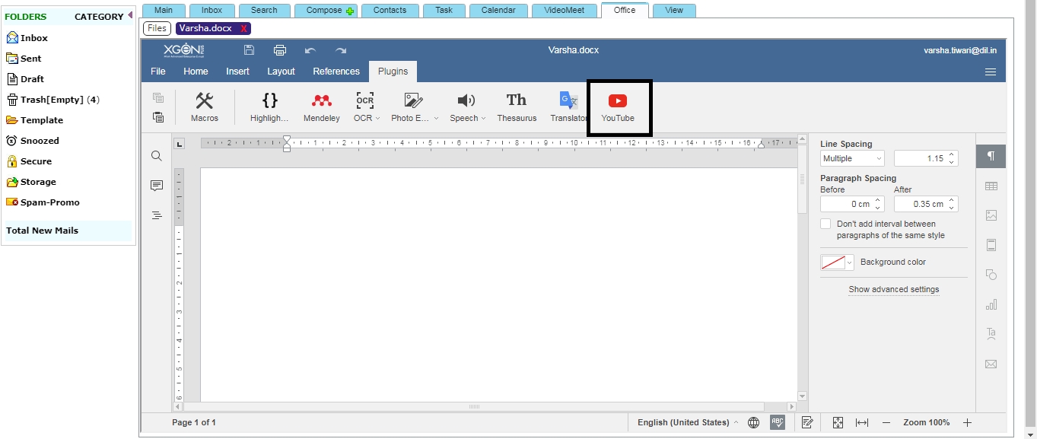
Task: Expand the Photo Editor dropdown arrow
Action: point(436,119)
